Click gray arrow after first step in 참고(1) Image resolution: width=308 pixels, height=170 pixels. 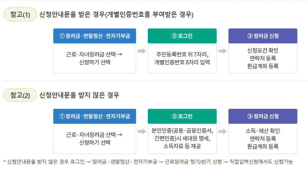[142, 51]
